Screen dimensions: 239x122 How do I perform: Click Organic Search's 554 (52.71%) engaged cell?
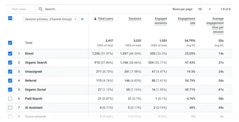pyautogui.click(x=157, y=63)
